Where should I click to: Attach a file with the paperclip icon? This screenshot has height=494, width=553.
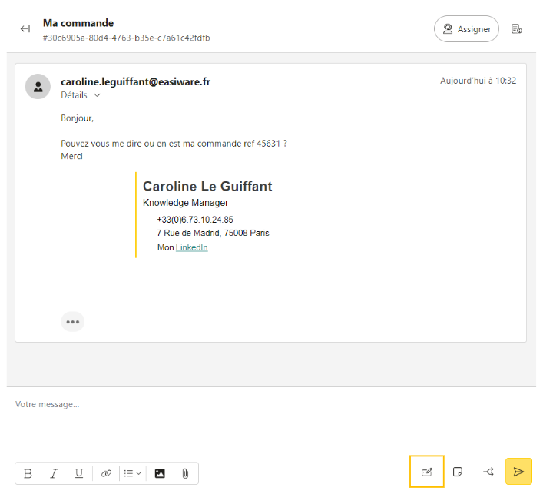point(185,473)
